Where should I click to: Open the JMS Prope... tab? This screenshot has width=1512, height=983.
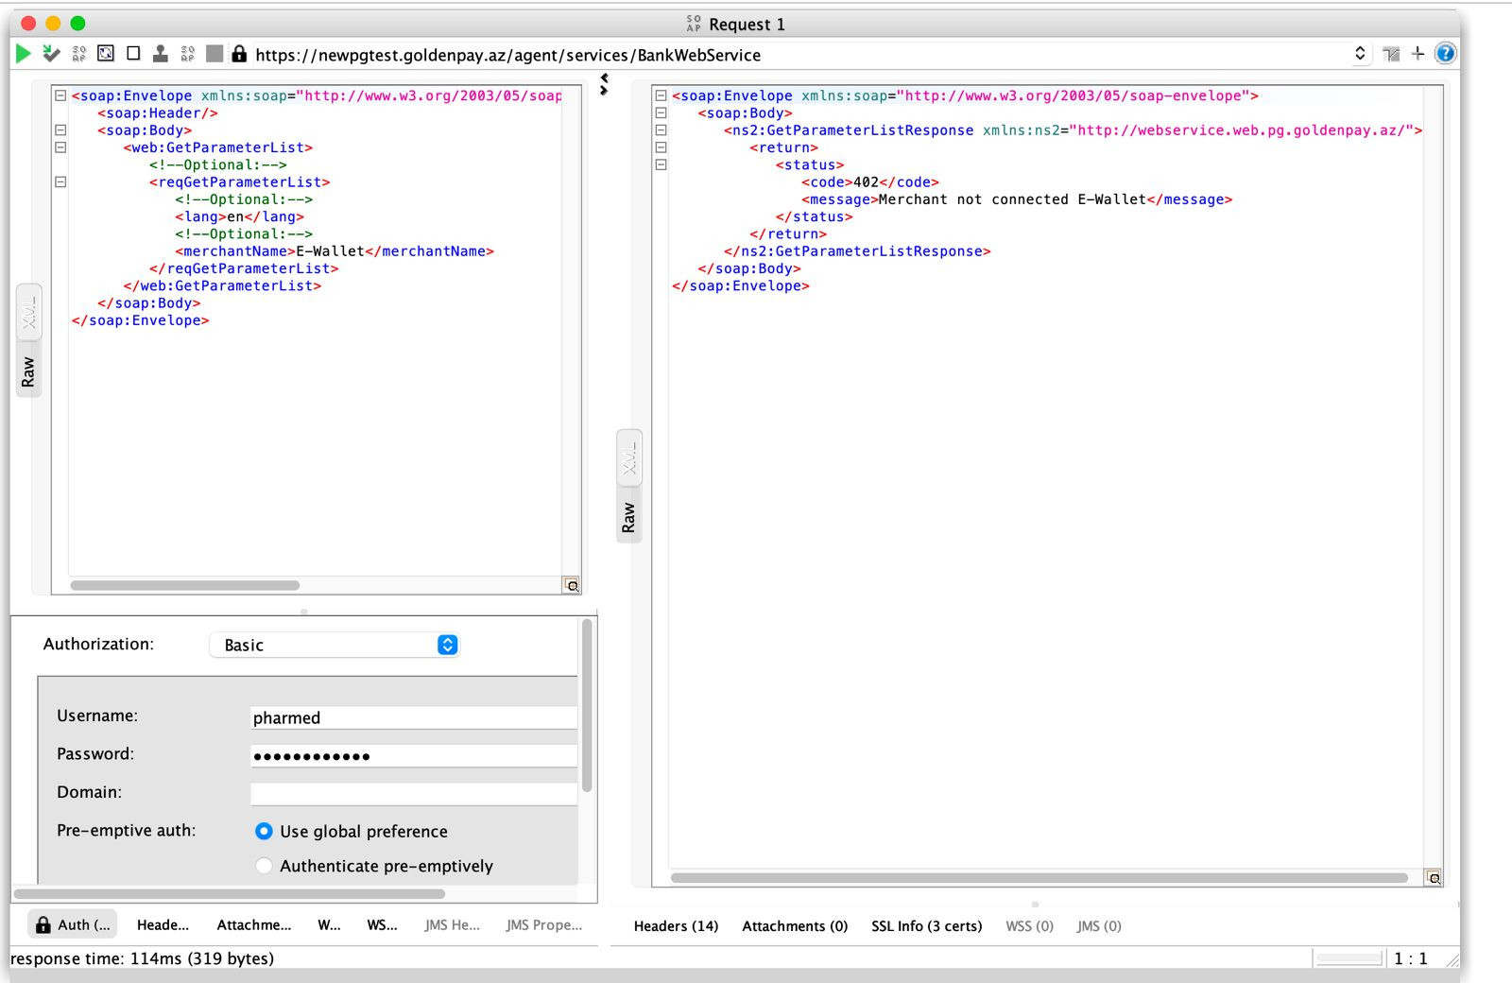pyautogui.click(x=543, y=925)
